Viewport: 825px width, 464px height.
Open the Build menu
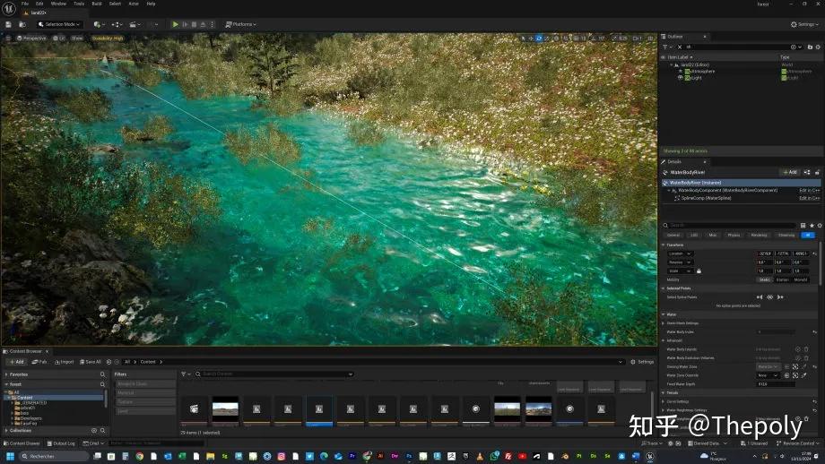click(x=97, y=4)
